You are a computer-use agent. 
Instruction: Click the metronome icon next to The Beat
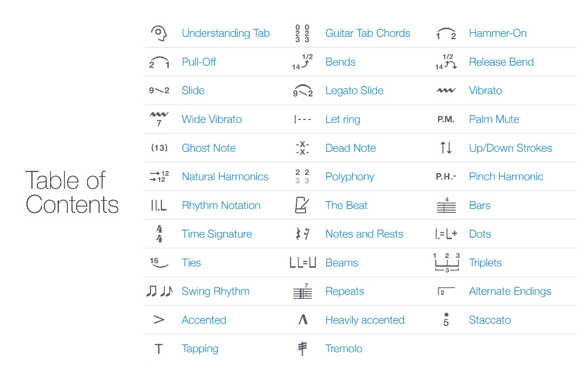click(302, 205)
